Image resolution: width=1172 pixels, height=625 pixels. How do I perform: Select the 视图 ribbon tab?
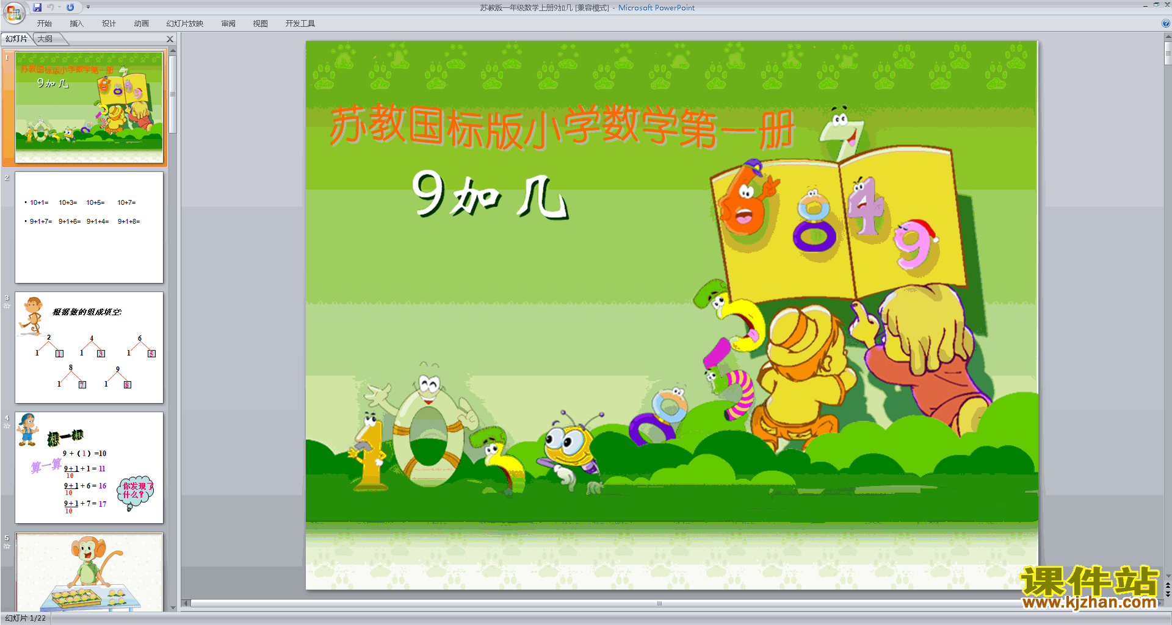[261, 24]
